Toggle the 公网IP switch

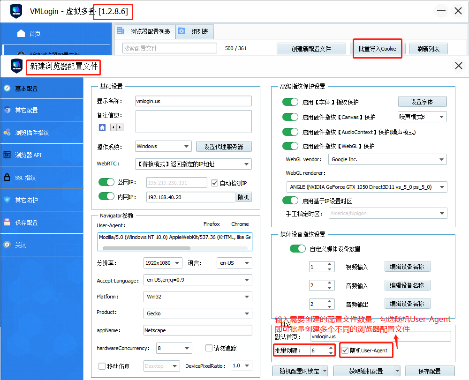106,183
